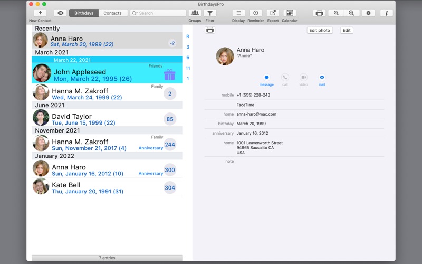422x264 pixels.
Task: Click the mobile number +1 (555) 228-243
Action: click(x=253, y=95)
